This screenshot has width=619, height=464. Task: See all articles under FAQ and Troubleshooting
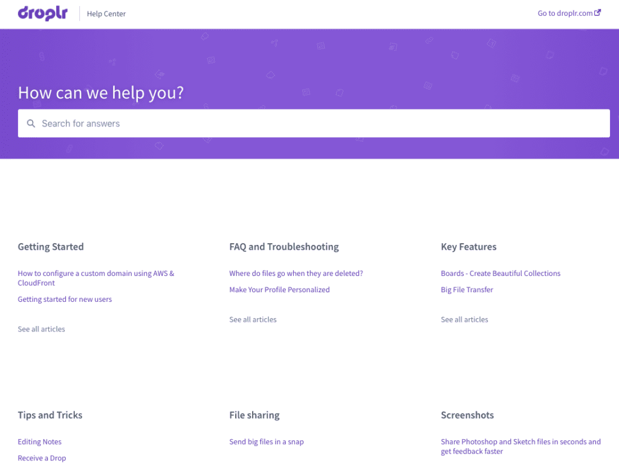click(253, 319)
